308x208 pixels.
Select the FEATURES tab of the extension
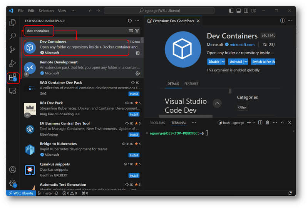click(191, 83)
